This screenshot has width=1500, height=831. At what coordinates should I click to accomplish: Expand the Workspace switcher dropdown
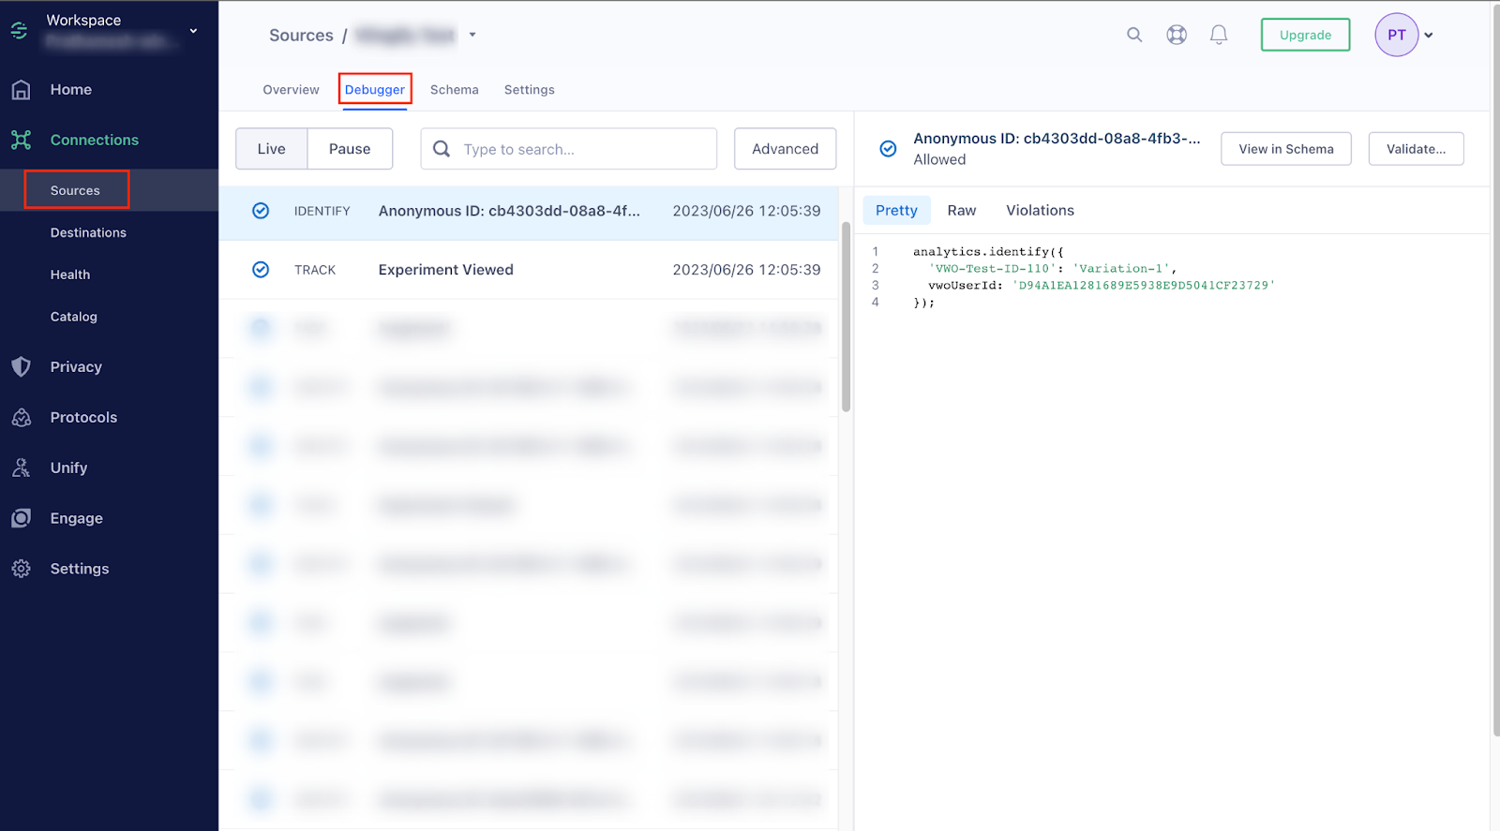coord(193,30)
